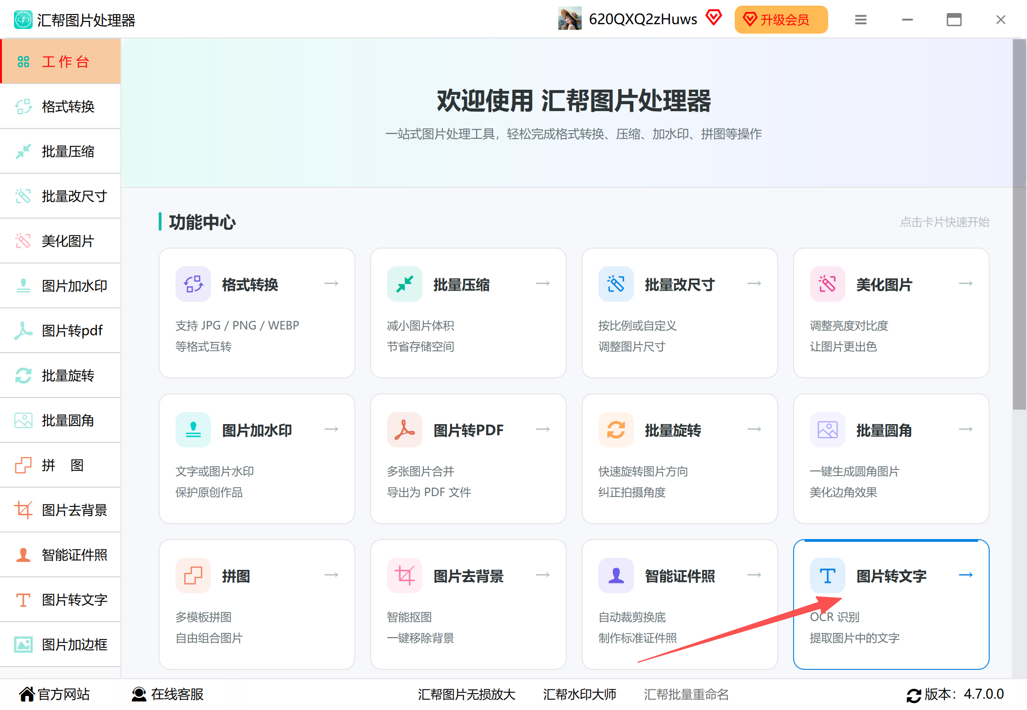This screenshot has height=710, width=1027.
Task: Click the 批量压缩 card icon
Action: point(405,284)
